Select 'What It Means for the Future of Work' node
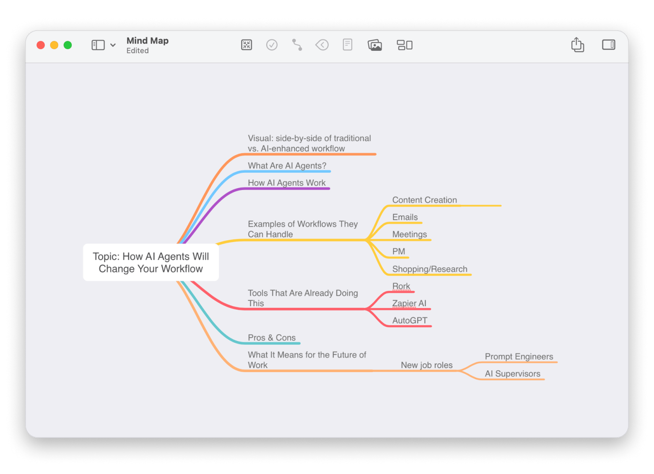The height and width of the screenshot is (474, 654). pyautogui.click(x=307, y=360)
